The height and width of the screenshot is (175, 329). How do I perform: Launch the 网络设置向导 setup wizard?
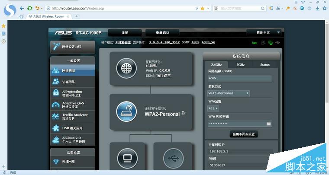[x=73, y=47]
